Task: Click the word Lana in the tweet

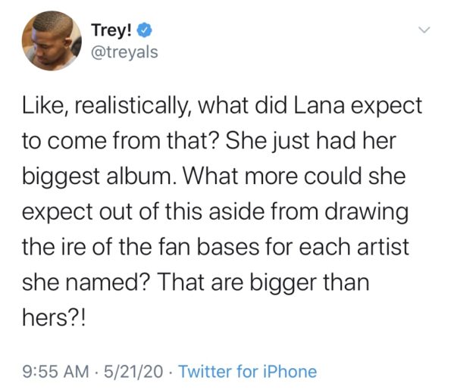Action: 318,105
